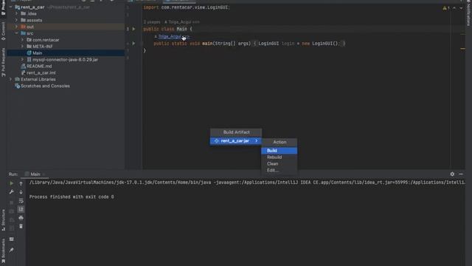Expand the META-INF folder

(x=22, y=47)
